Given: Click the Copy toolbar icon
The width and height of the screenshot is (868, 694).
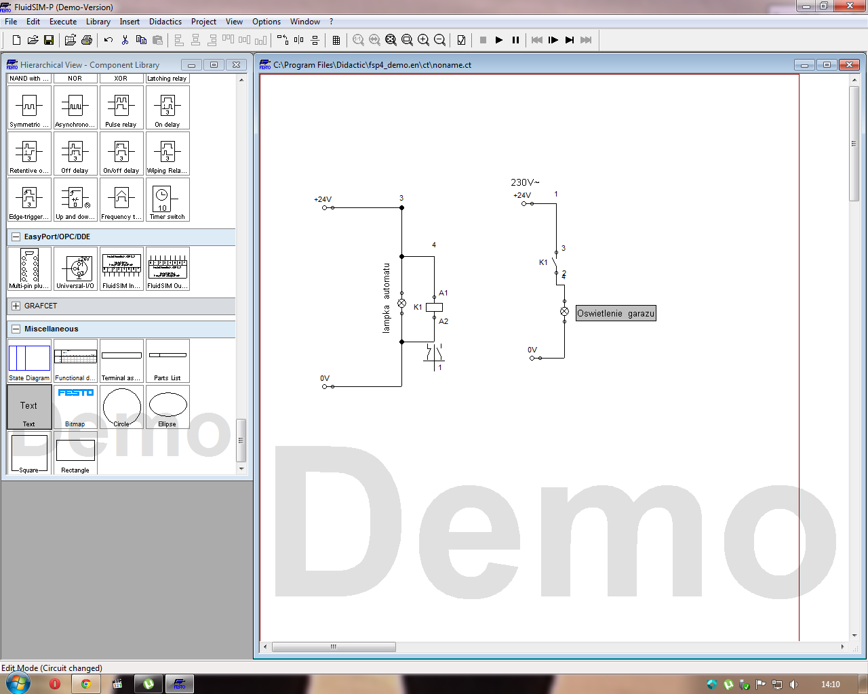Looking at the screenshot, I should click(x=141, y=40).
